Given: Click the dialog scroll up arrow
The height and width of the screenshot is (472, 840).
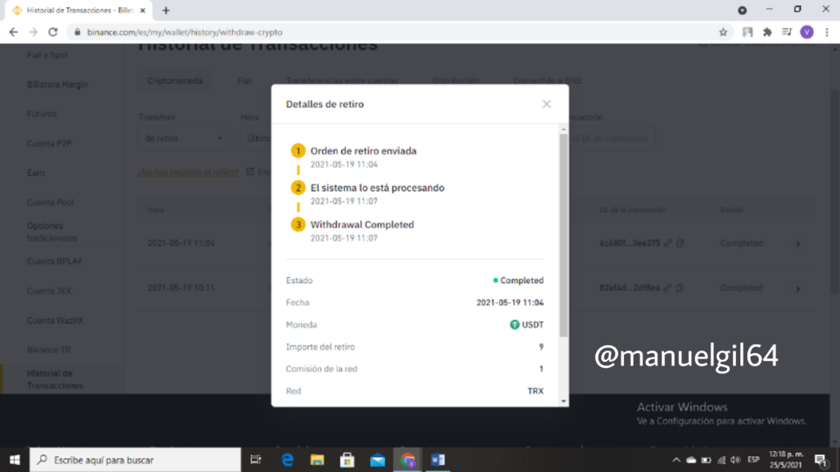Looking at the screenshot, I should point(563,129).
